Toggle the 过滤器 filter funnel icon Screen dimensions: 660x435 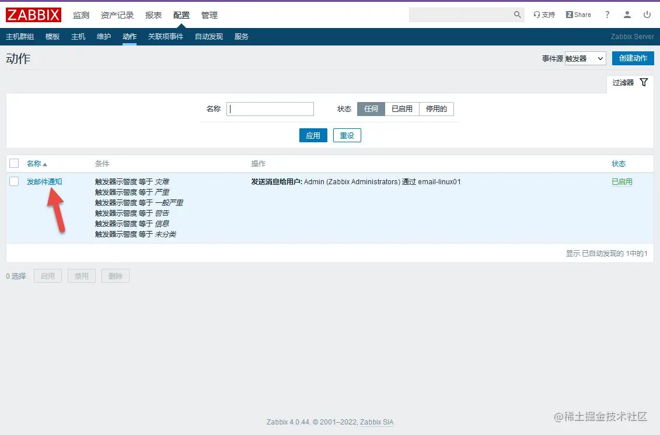click(644, 82)
